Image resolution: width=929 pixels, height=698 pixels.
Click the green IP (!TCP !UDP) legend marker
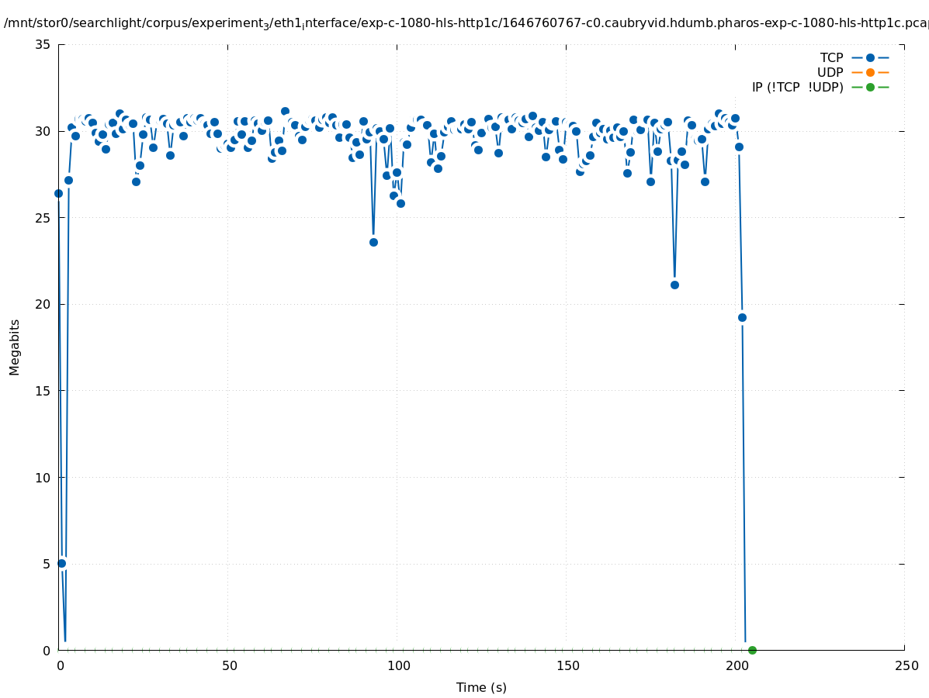pyautogui.click(x=870, y=88)
